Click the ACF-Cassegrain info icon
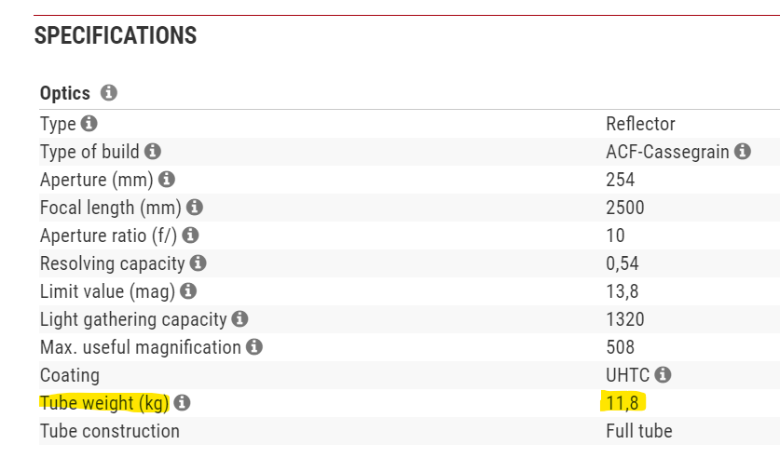The image size is (780, 458). coord(743,152)
